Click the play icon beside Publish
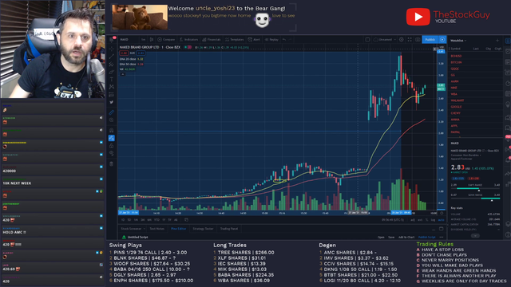This screenshot has width=511, height=287. coord(442,39)
